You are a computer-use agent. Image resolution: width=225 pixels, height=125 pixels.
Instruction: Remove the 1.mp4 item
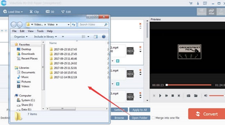pos(140,70)
